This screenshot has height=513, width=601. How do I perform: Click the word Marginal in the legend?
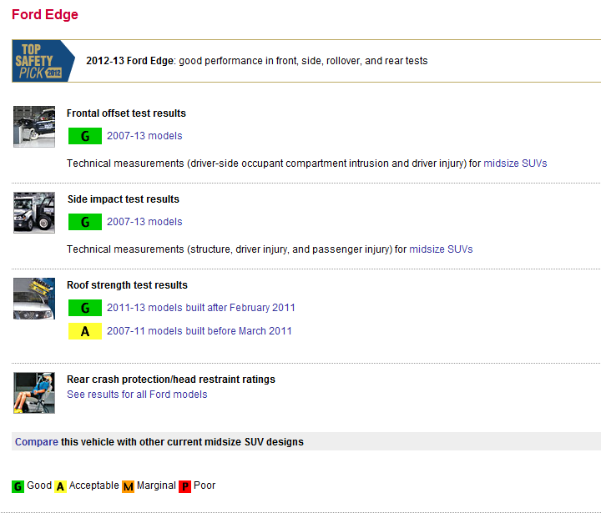click(x=156, y=485)
